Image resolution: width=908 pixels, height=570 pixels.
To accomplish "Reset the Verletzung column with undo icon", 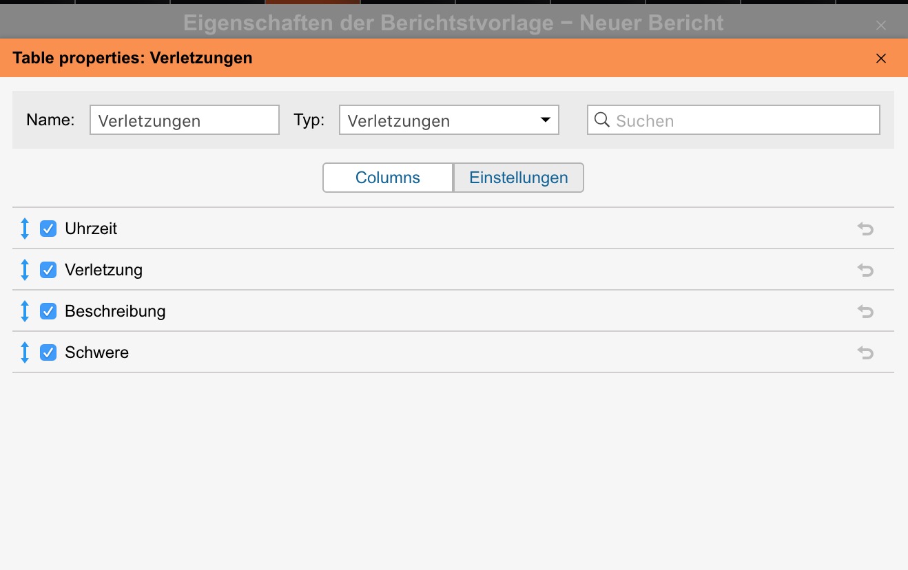I will tap(865, 270).
